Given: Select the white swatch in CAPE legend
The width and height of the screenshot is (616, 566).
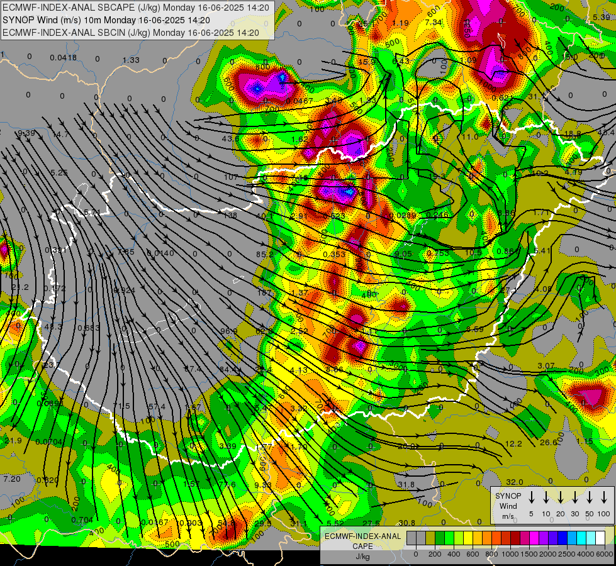Looking at the screenshot, I should pyautogui.click(x=601, y=538).
